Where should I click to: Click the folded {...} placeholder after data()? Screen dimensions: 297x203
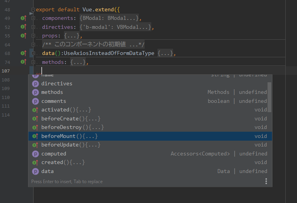(166, 53)
